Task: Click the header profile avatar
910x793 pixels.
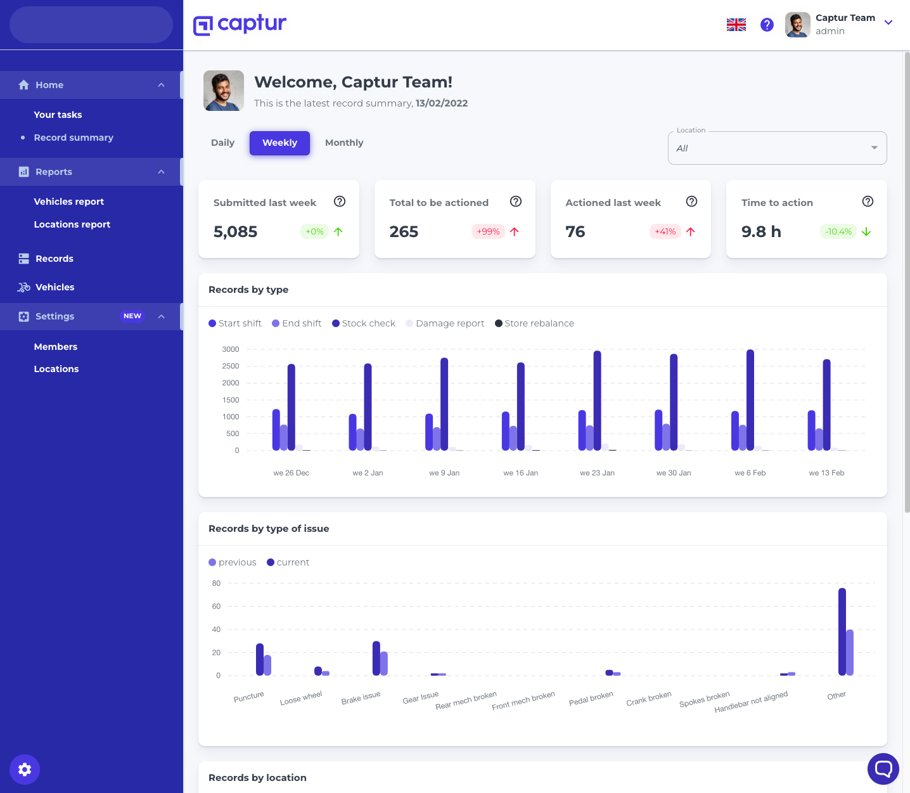Action: [797, 25]
